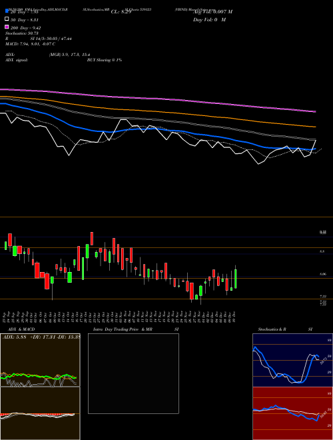Click the end of the blue 20-day average line
The height and width of the screenshot is (440, 333).
point(315,149)
